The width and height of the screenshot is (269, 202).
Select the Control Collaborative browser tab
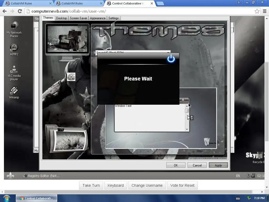point(130,3)
